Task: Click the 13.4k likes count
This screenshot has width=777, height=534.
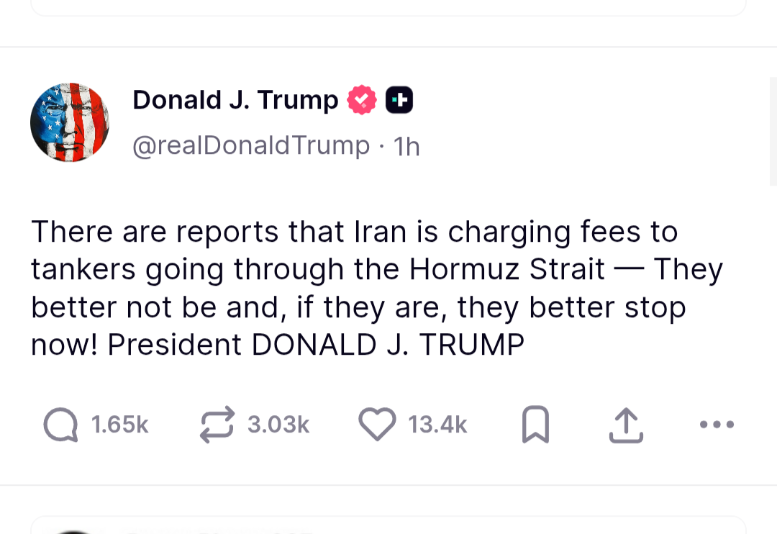Action: [x=438, y=425]
